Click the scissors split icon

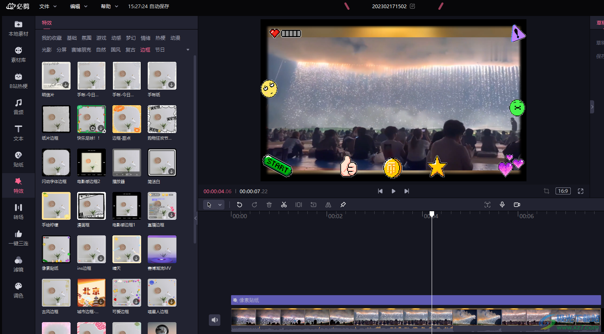click(284, 205)
